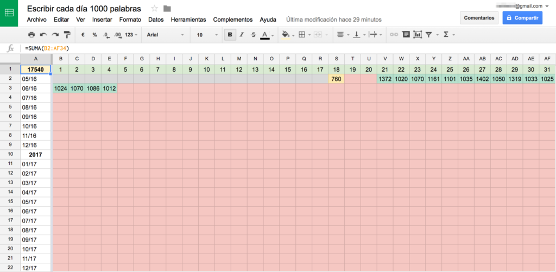
Task: Toggle italic formatting
Action: tap(242, 35)
